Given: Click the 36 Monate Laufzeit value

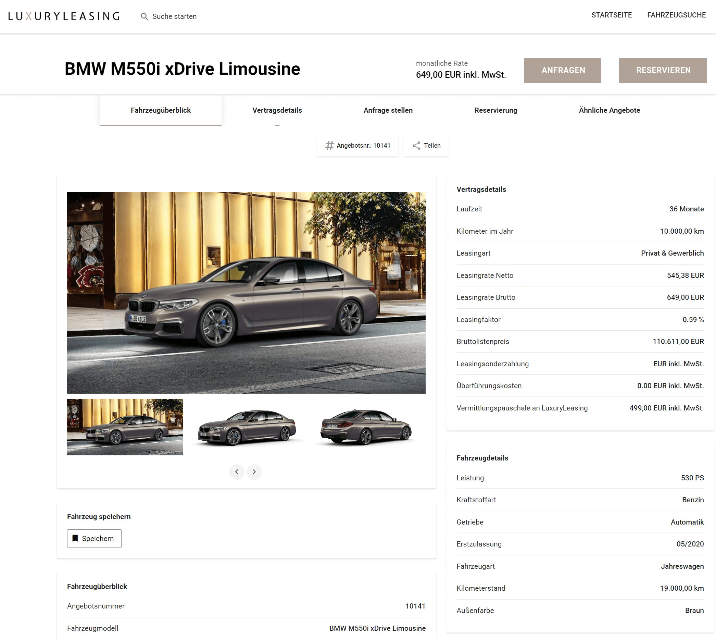Looking at the screenshot, I should (687, 209).
